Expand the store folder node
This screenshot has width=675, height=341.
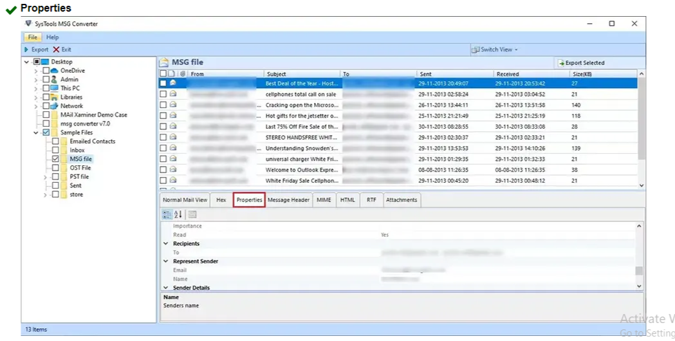(x=45, y=194)
